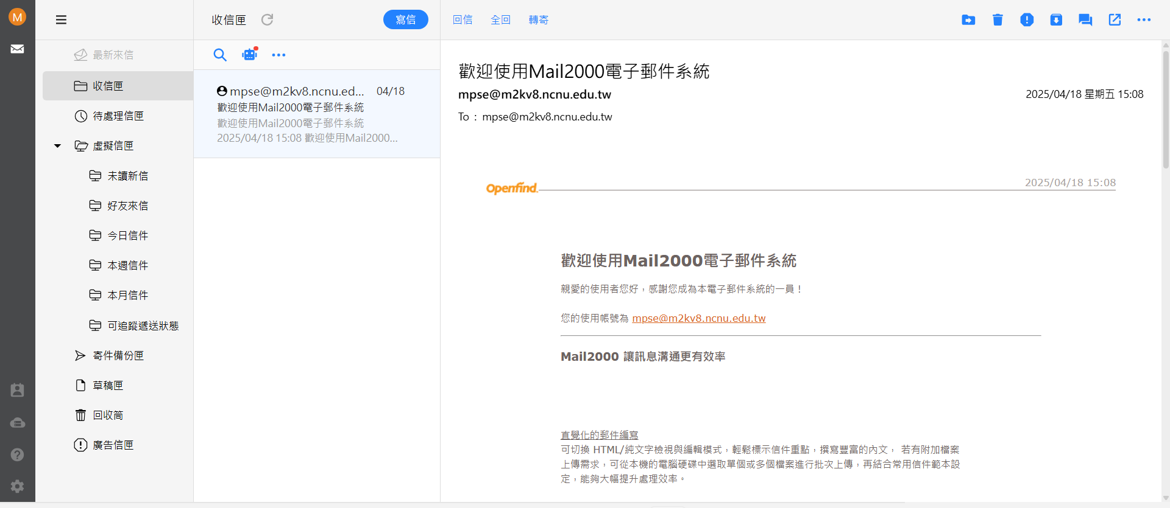
Task: Open settings gear in left sidebar
Action: (x=17, y=486)
